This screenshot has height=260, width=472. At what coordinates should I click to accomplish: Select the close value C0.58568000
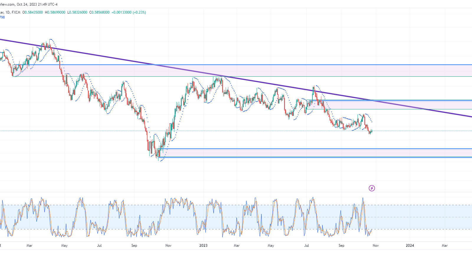coord(99,12)
